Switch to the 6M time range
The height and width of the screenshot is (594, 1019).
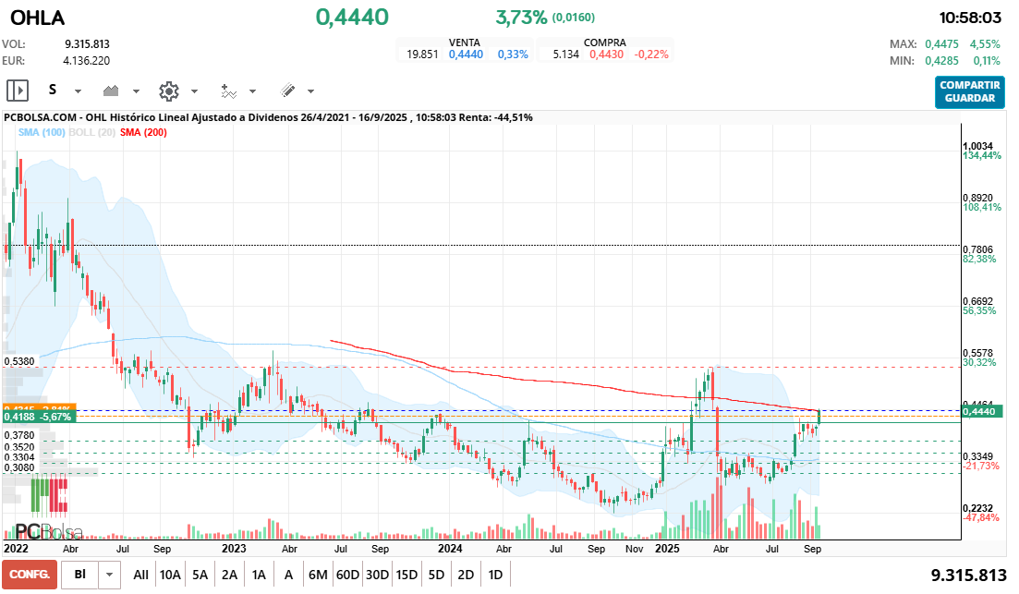318,575
